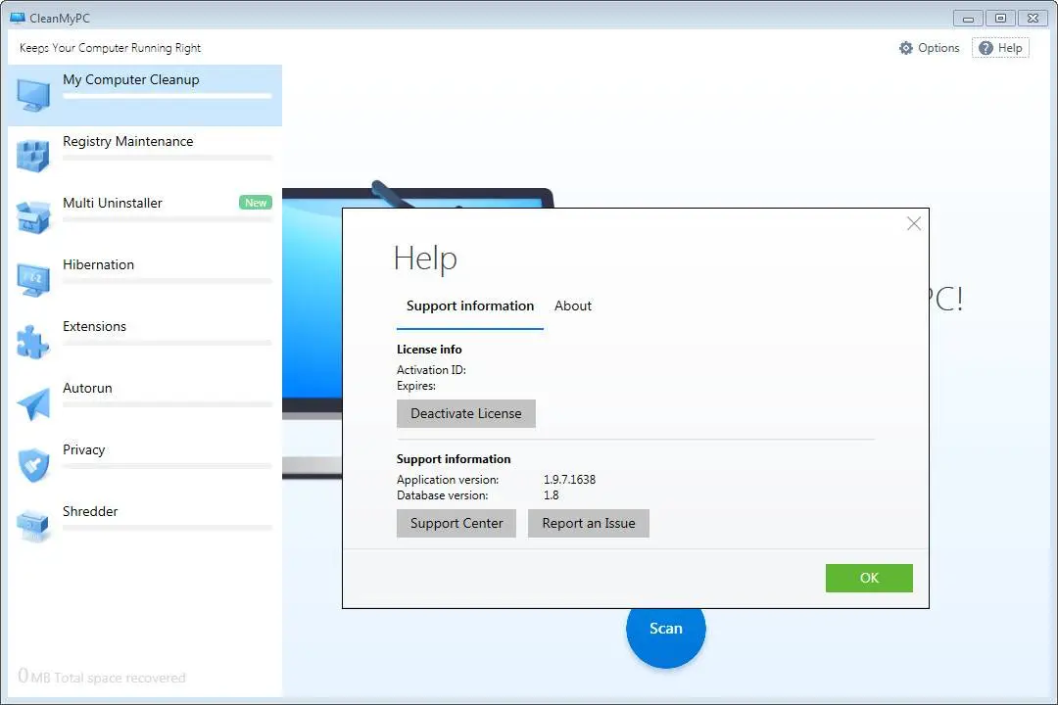Click the Privacy shield icon
This screenshot has height=705, width=1058.
(33, 465)
